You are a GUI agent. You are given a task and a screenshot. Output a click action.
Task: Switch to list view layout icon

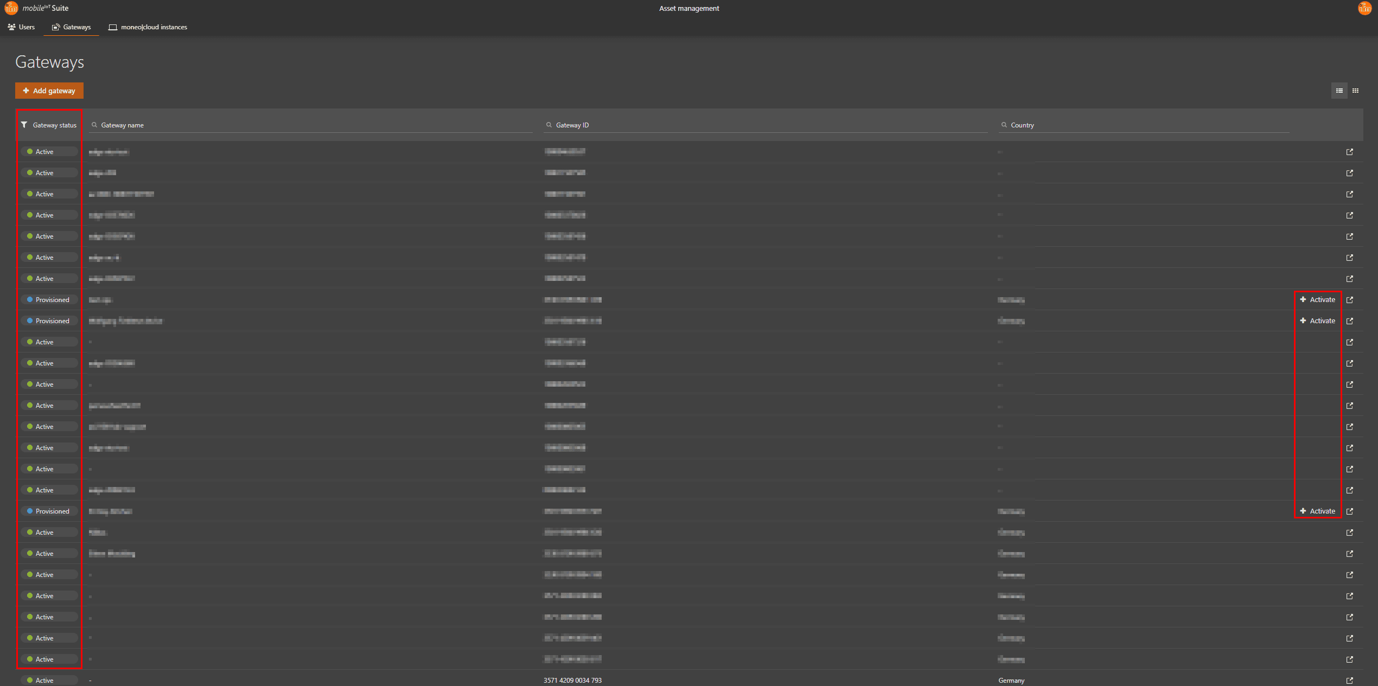[x=1339, y=91]
